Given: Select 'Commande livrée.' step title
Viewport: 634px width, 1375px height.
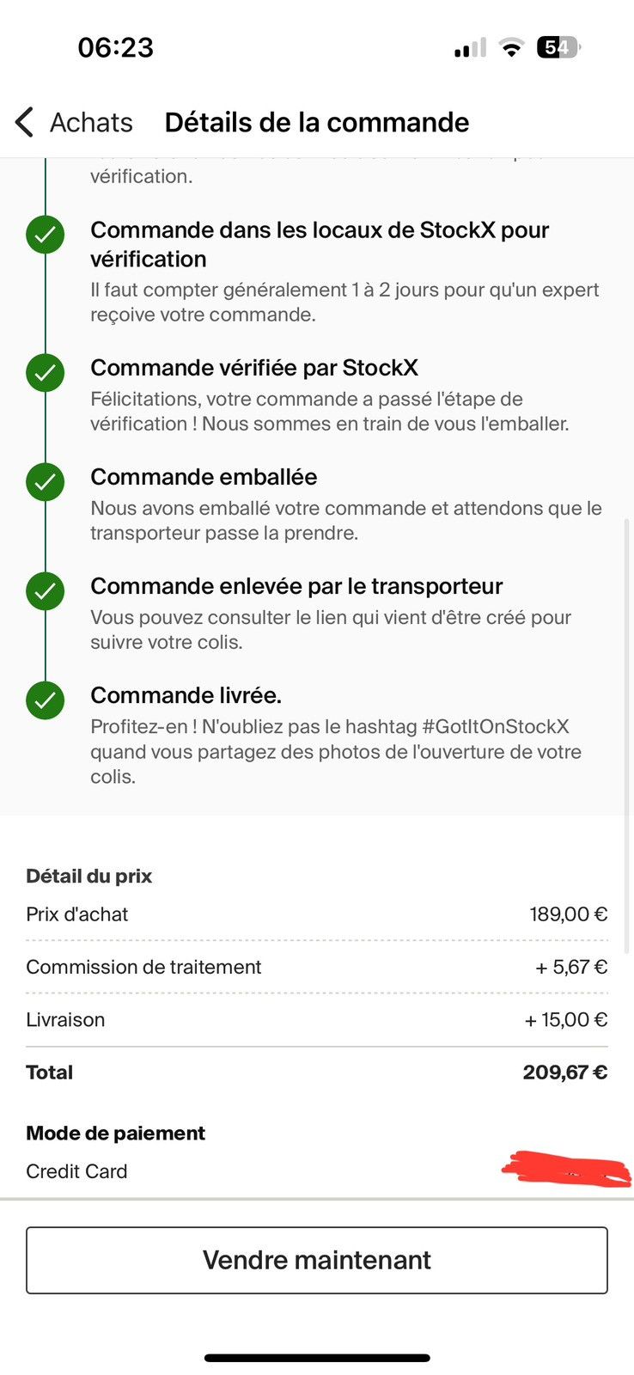Looking at the screenshot, I should (x=186, y=695).
